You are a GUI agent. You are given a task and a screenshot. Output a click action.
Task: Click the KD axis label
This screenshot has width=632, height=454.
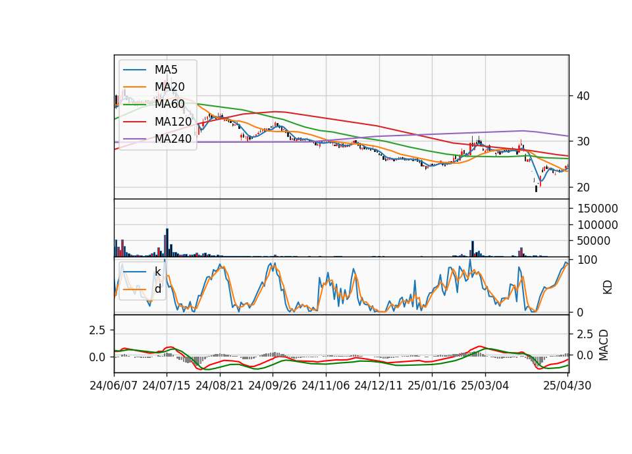pos(608,288)
